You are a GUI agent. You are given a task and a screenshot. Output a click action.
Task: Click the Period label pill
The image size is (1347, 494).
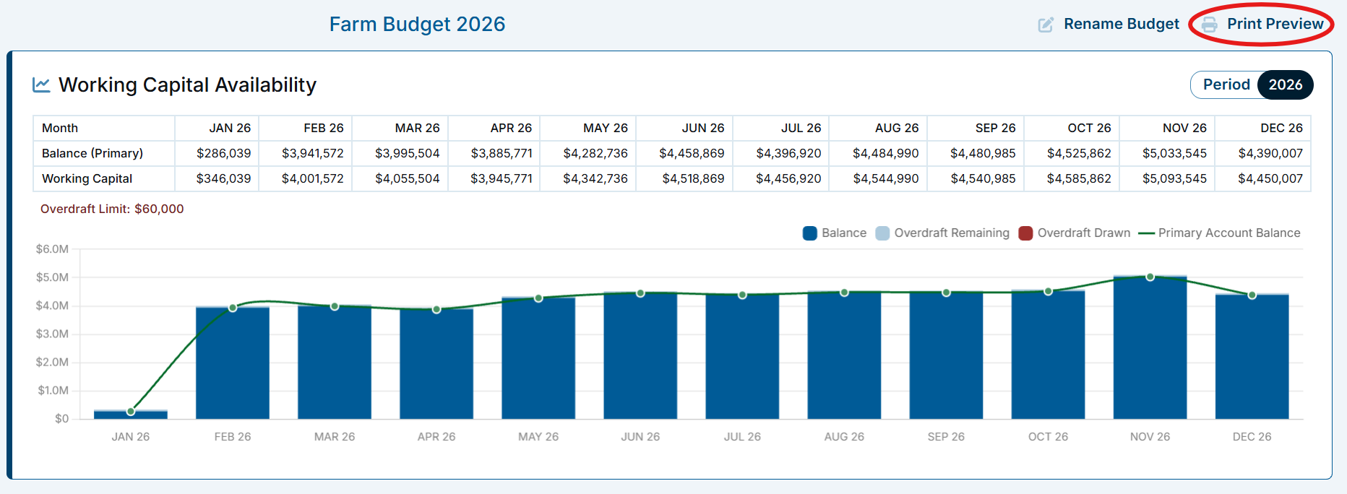point(1226,84)
